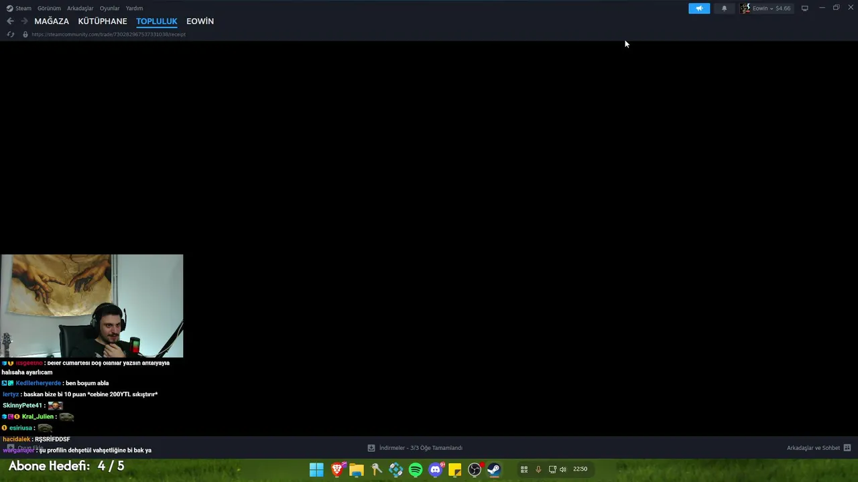The width and height of the screenshot is (858, 482).
Task: Click the QR-style tray icon
Action: (x=524, y=469)
